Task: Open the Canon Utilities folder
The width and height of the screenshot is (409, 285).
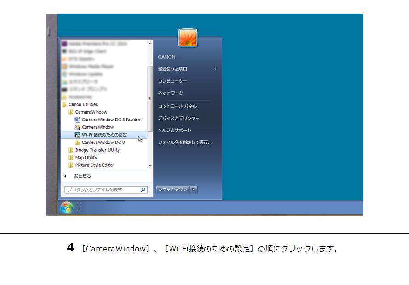Action: (x=84, y=104)
